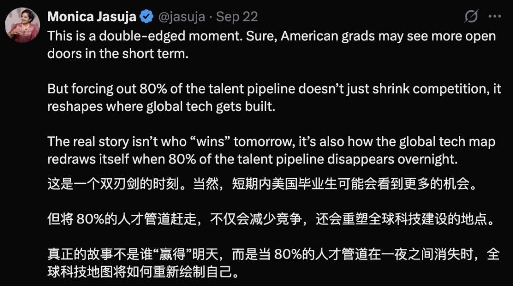Click the "doors in the short term" line
The height and width of the screenshot is (286, 513).
click(x=118, y=53)
